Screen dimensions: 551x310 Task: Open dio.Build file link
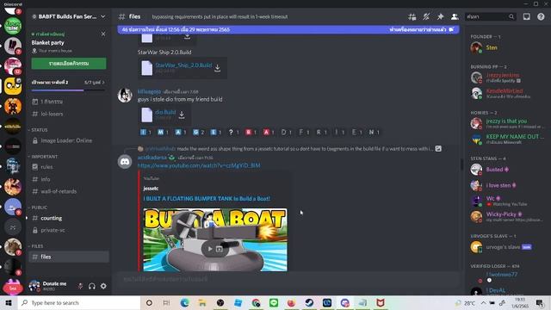165,112
